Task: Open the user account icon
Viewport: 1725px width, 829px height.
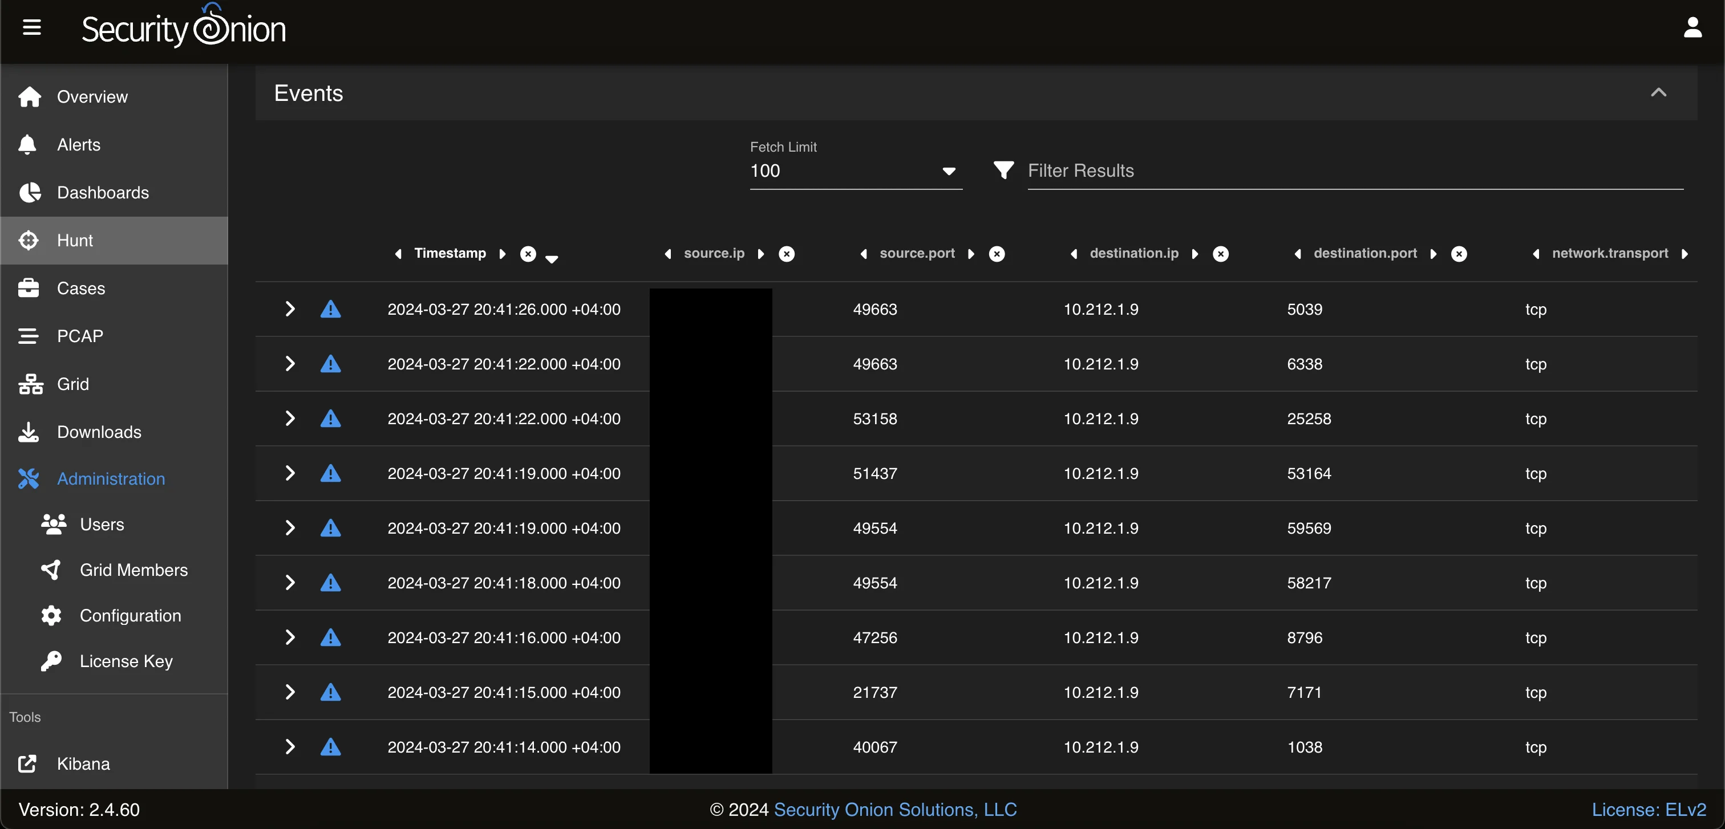Action: coord(1692,27)
